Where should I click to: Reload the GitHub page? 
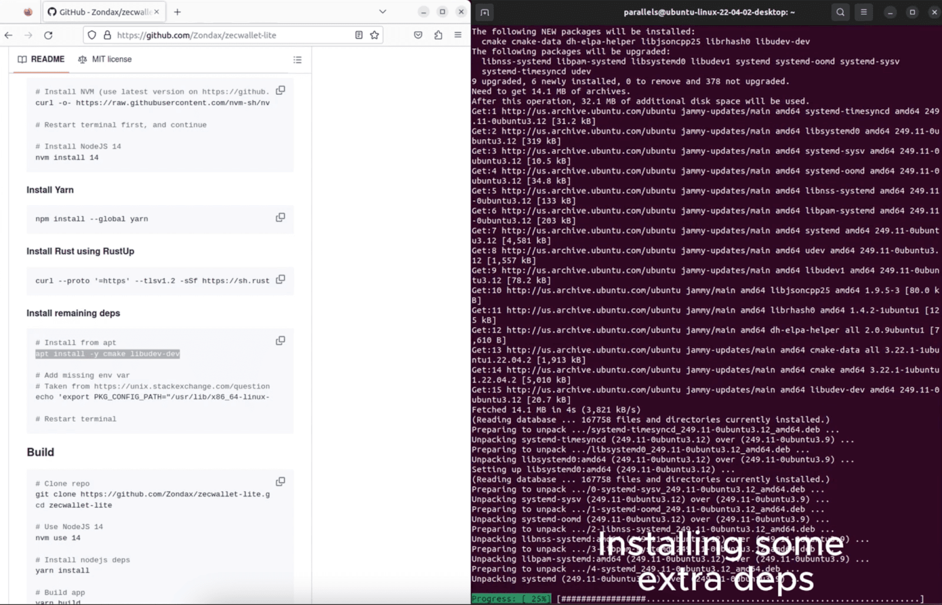tap(48, 35)
